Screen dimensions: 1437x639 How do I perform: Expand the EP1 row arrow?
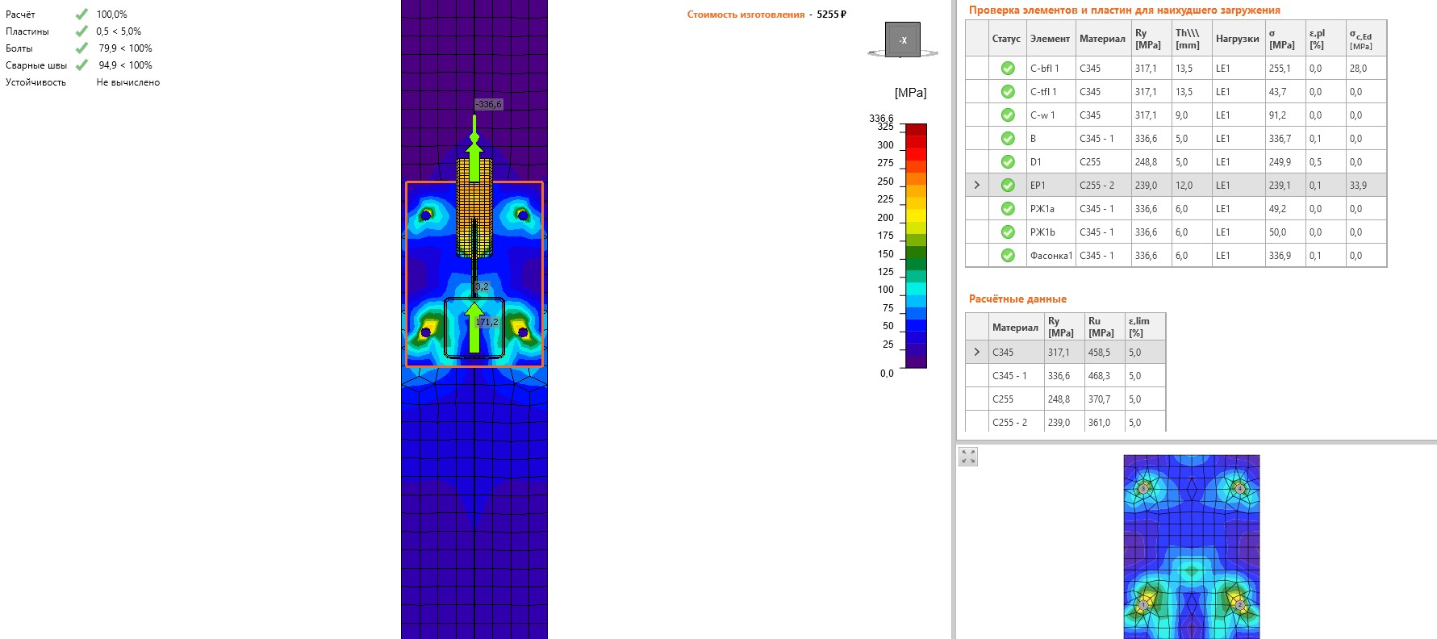[x=977, y=186]
